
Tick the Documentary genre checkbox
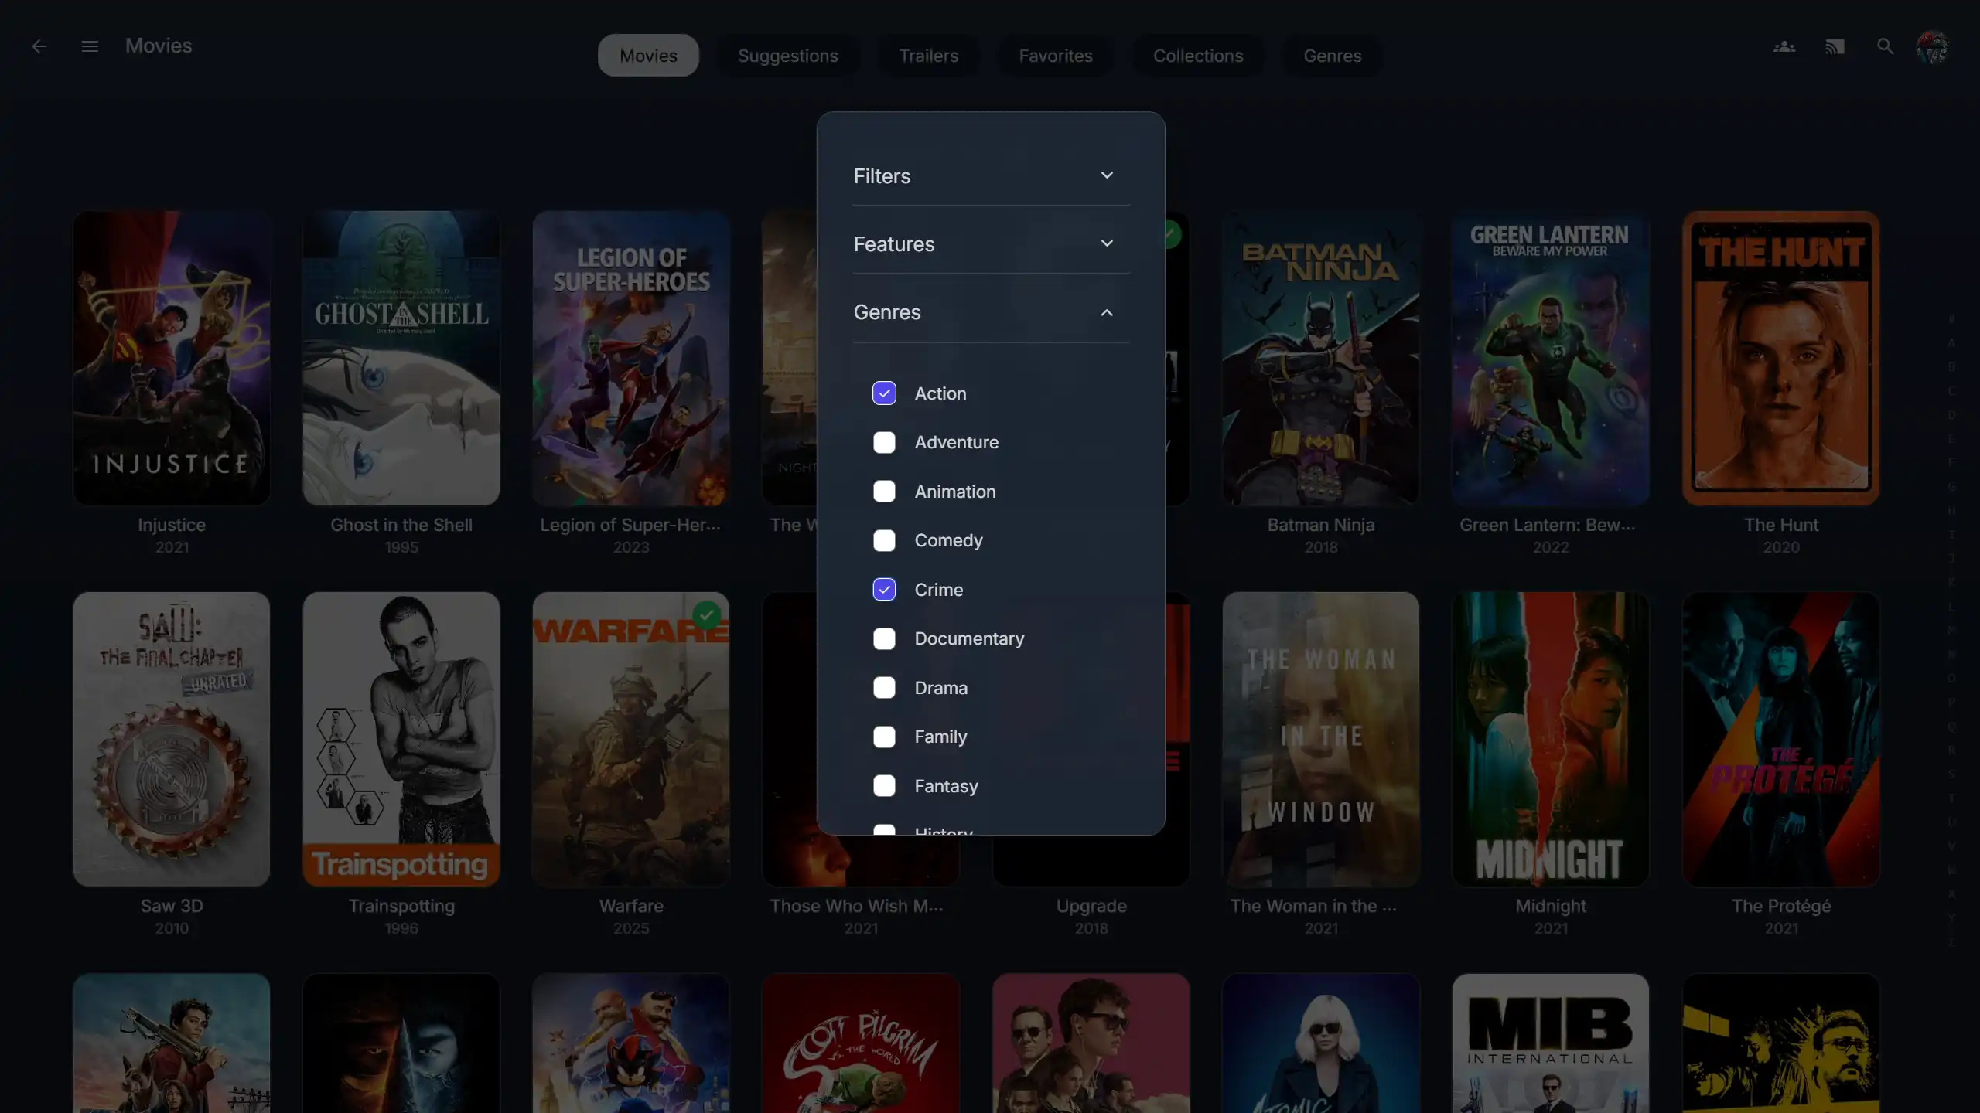click(884, 639)
